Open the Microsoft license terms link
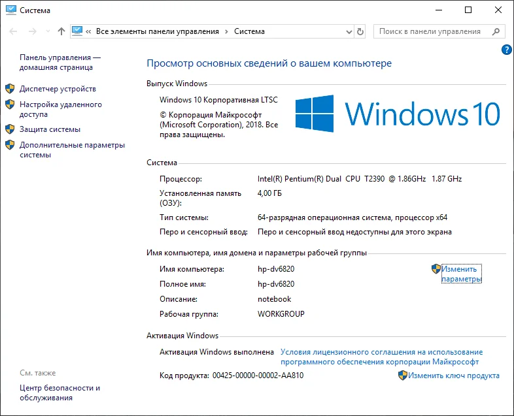 pos(381,357)
